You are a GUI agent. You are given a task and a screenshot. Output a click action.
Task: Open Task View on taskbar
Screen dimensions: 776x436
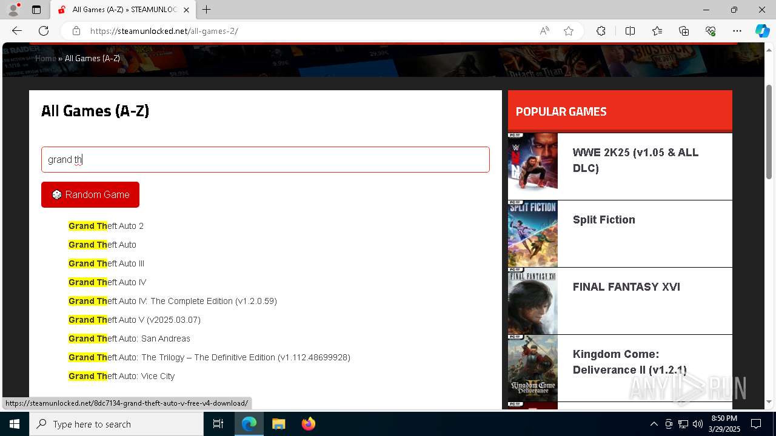(218, 424)
